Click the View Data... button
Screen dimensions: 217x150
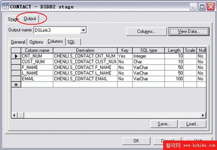189,32
